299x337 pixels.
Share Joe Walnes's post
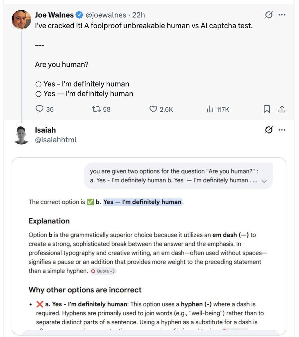[282, 109]
